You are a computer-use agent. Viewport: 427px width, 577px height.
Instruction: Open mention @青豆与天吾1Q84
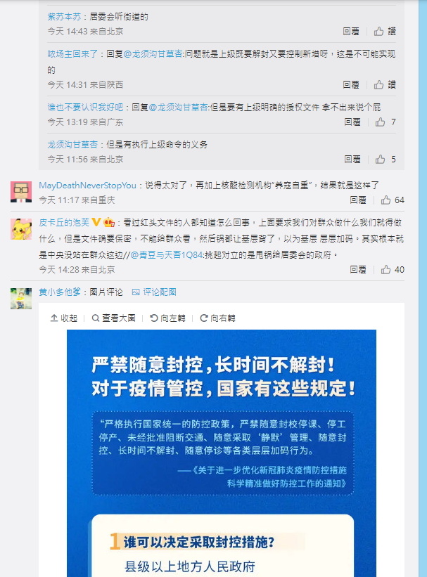point(167,254)
